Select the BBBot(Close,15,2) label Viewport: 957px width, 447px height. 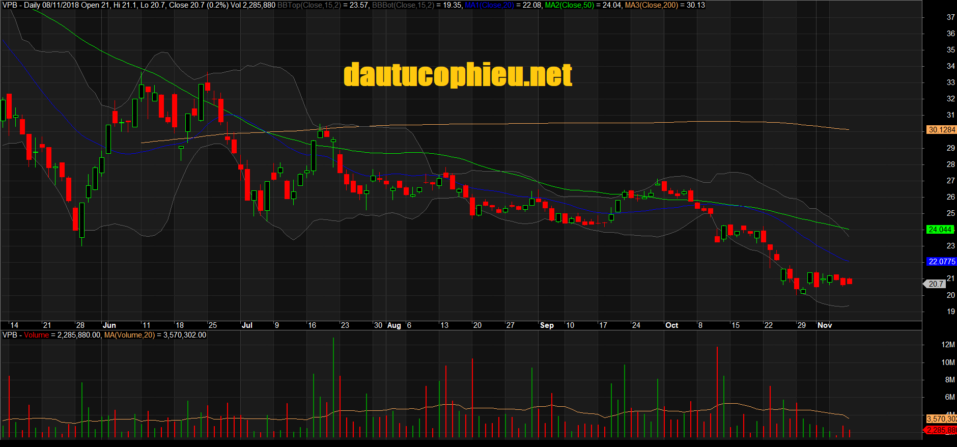(403, 5)
